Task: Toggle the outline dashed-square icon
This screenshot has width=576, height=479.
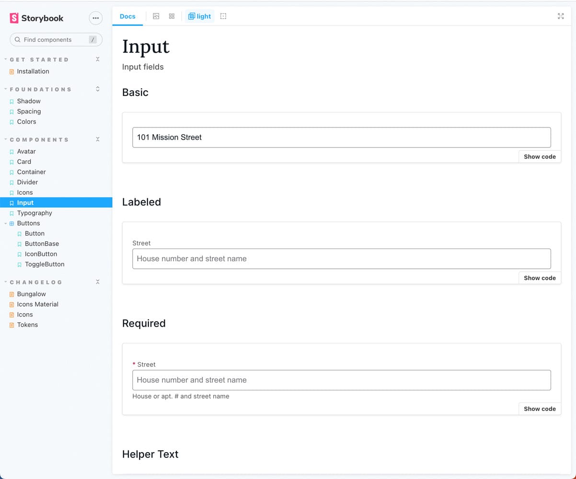Action: [223, 16]
